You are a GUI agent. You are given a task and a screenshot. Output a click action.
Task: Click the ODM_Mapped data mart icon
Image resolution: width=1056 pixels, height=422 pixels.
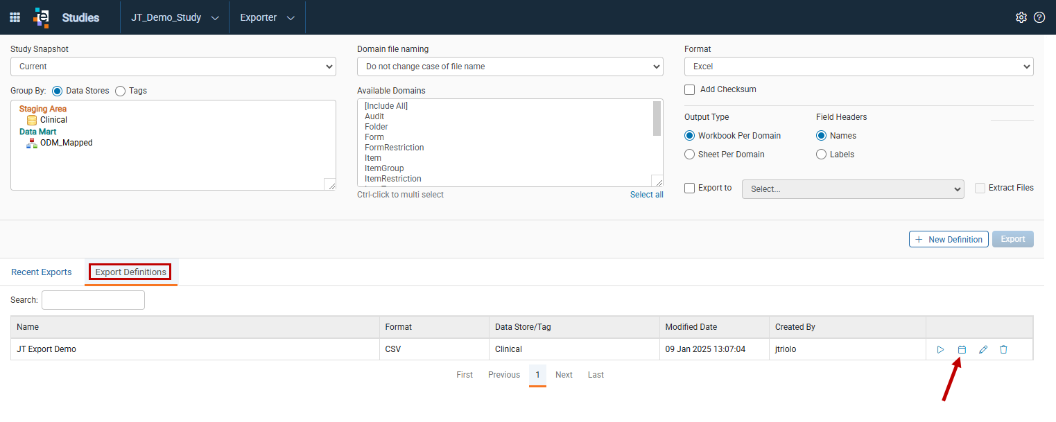coord(32,143)
